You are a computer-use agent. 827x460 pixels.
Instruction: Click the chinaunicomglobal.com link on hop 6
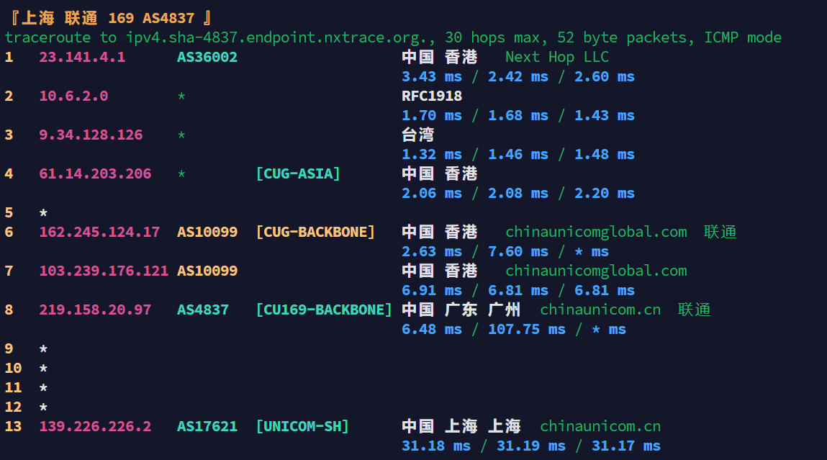coord(596,232)
